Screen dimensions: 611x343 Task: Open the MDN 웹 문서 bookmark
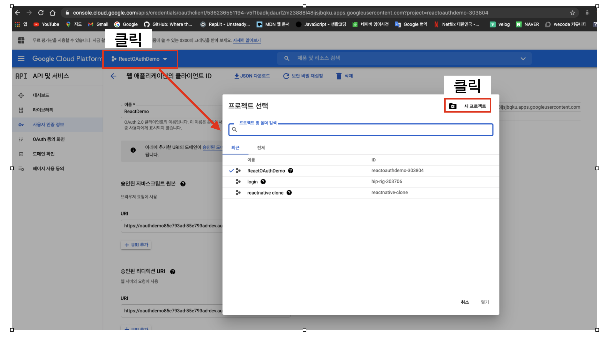(x=273, y=24)
